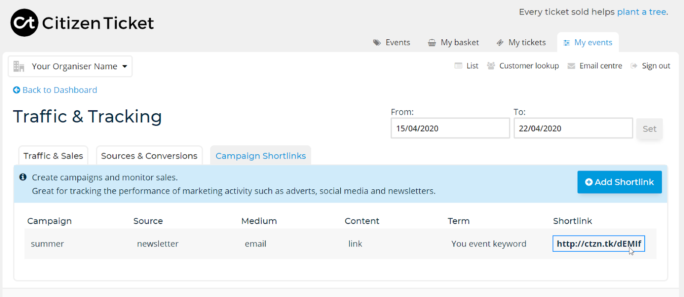Open the Sources & Conversions tab
The width and height of the screenshot is (684, 297).
click(x=149, y=156)
